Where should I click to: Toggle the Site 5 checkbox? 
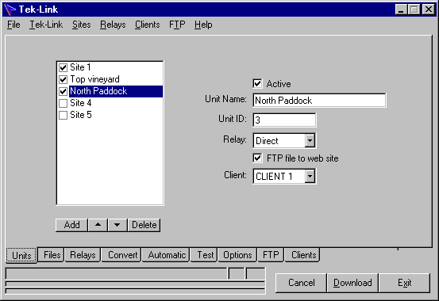(x=64, y=115)
